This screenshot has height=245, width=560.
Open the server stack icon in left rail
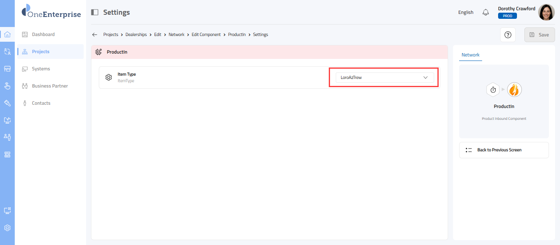(7, 154)
